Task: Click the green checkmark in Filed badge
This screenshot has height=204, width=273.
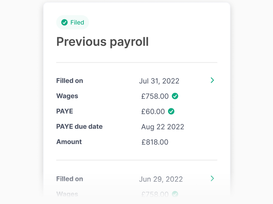Action: (x=64, y=22)
